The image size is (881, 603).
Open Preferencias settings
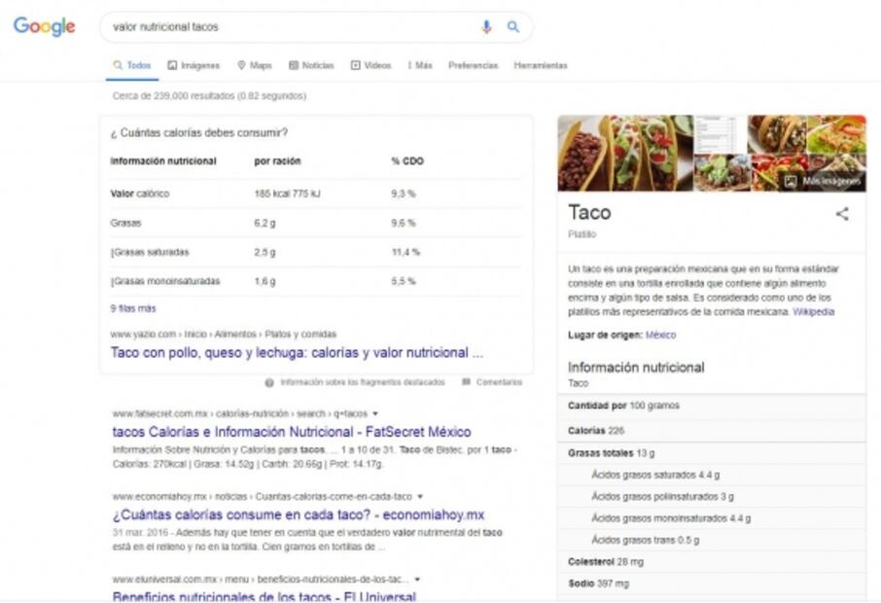(x=474, y=65)
